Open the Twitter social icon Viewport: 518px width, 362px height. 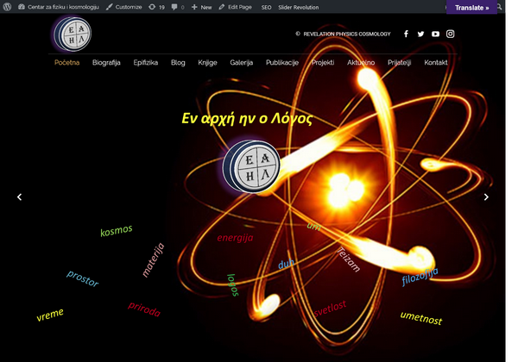point(420,34)
